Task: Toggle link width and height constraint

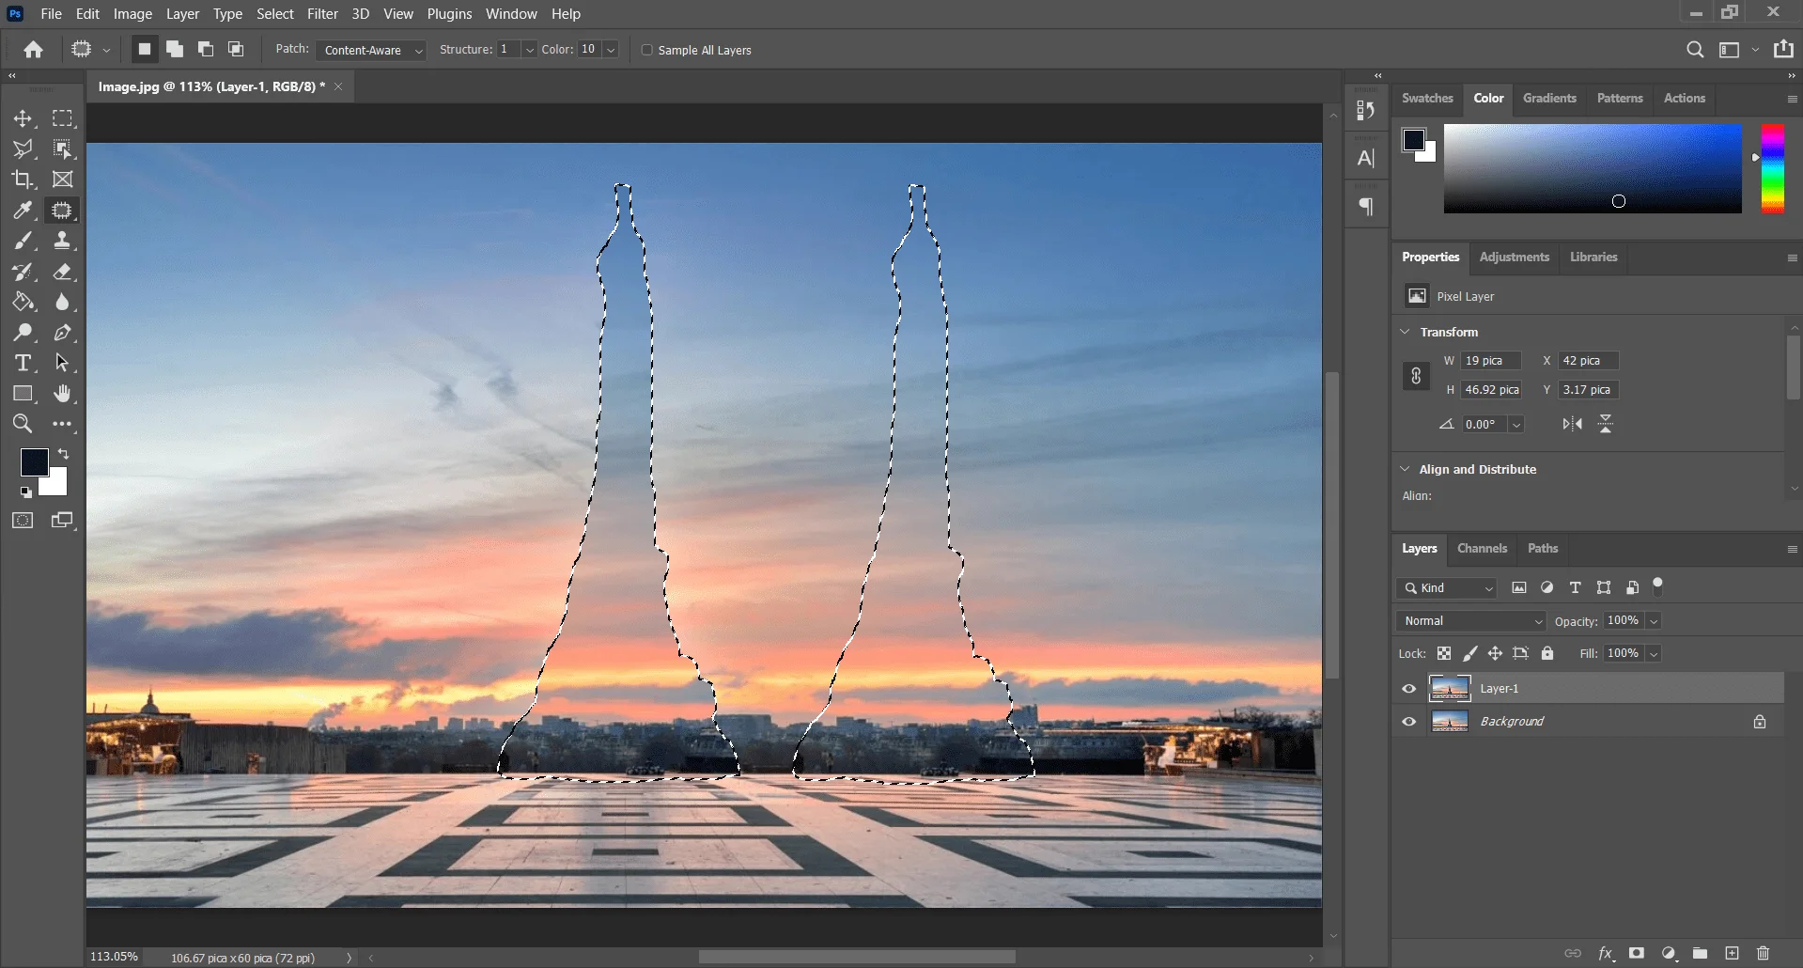Action: (1416, 376)
